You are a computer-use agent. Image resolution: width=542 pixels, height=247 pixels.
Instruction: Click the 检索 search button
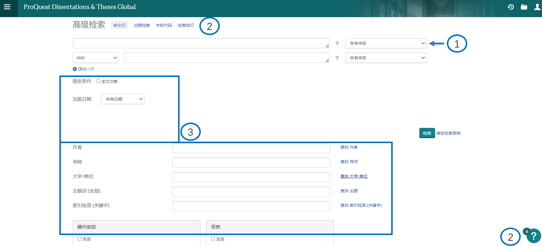(427, 133)
